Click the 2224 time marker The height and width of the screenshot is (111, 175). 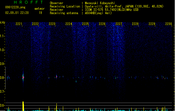[x=69, y=24]
